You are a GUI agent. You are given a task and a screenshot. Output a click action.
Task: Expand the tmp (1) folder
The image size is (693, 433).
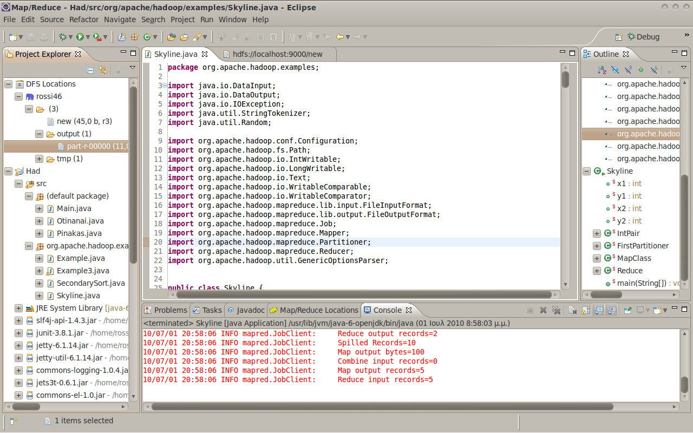[x=39, y=159]
